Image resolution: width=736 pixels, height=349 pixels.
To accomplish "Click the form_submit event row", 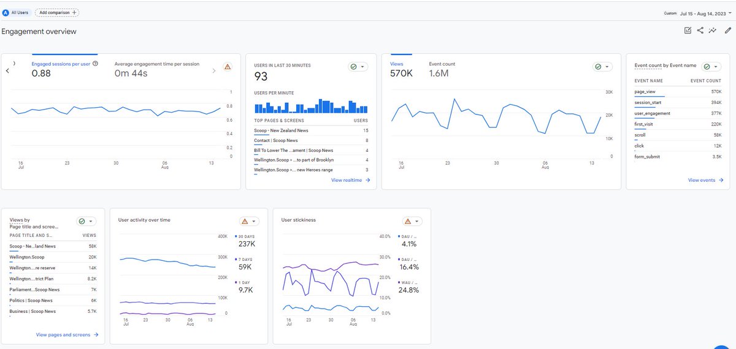I will pos(678,157).
